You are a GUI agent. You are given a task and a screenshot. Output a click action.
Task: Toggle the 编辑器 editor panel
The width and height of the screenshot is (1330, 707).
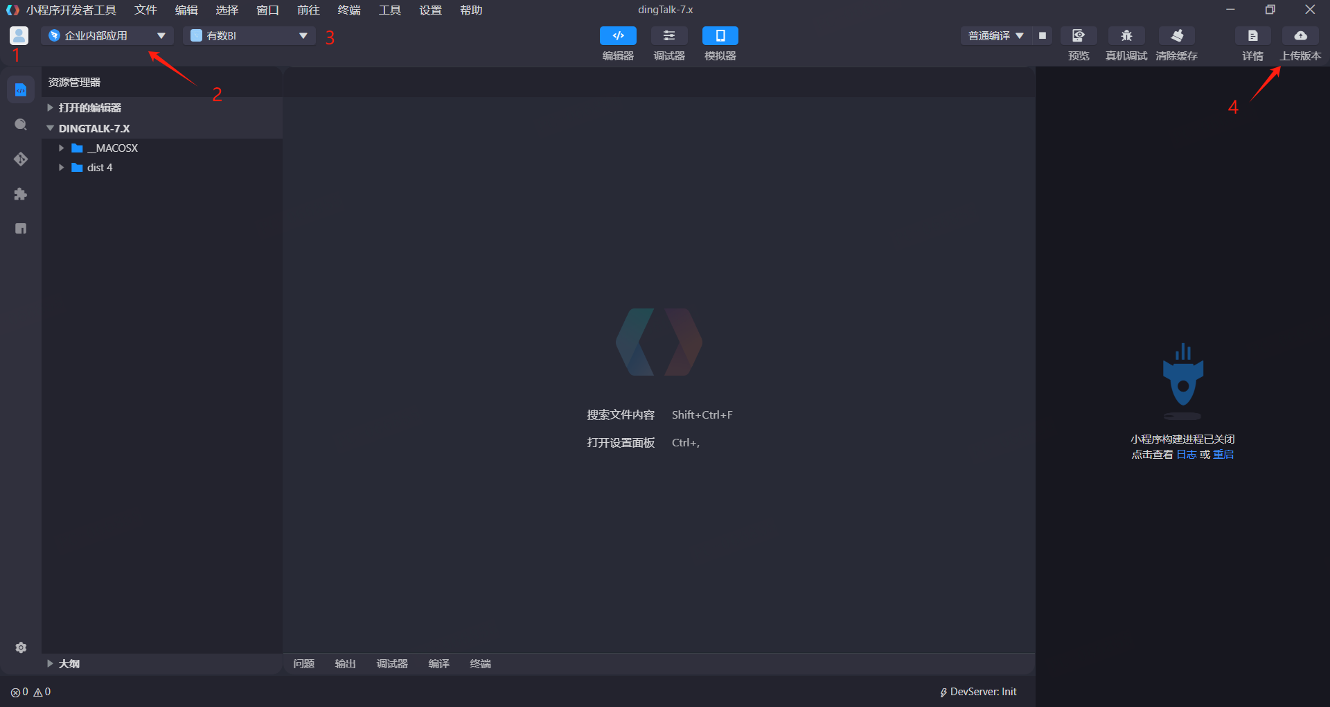(618, 36)
